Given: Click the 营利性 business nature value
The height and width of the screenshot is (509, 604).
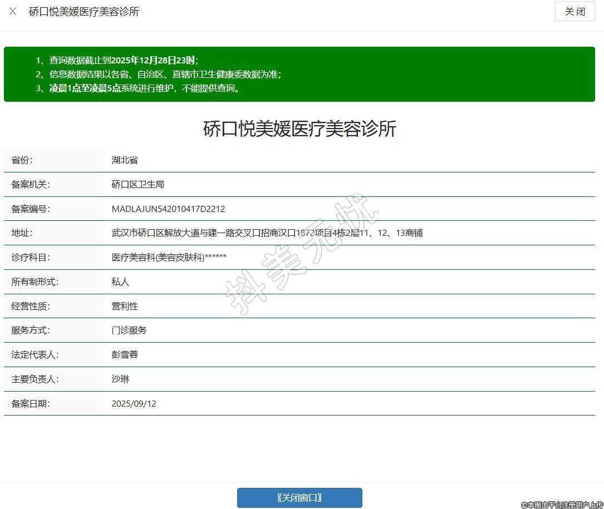Looking at the screenshot, I should tap(125, 307).
